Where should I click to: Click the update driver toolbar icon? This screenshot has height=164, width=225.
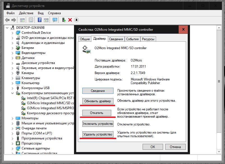click(x=64, y=20)
